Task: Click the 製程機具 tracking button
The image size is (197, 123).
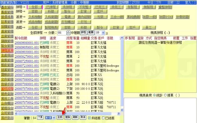Action: [51, 27]
